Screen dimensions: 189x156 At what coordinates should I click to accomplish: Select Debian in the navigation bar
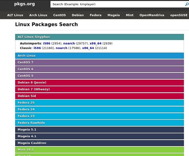[78, 15]
